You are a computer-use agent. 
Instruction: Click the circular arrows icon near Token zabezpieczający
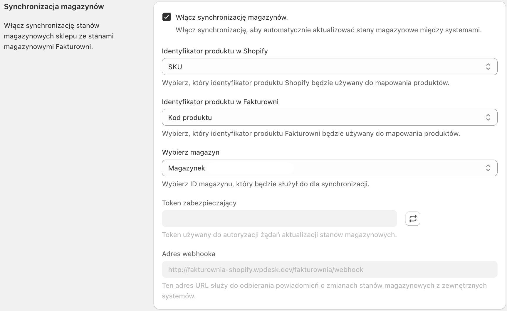(413, 219)
